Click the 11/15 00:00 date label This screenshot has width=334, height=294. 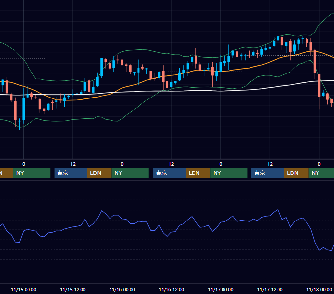pyautogui.click(x=24, y=289)
